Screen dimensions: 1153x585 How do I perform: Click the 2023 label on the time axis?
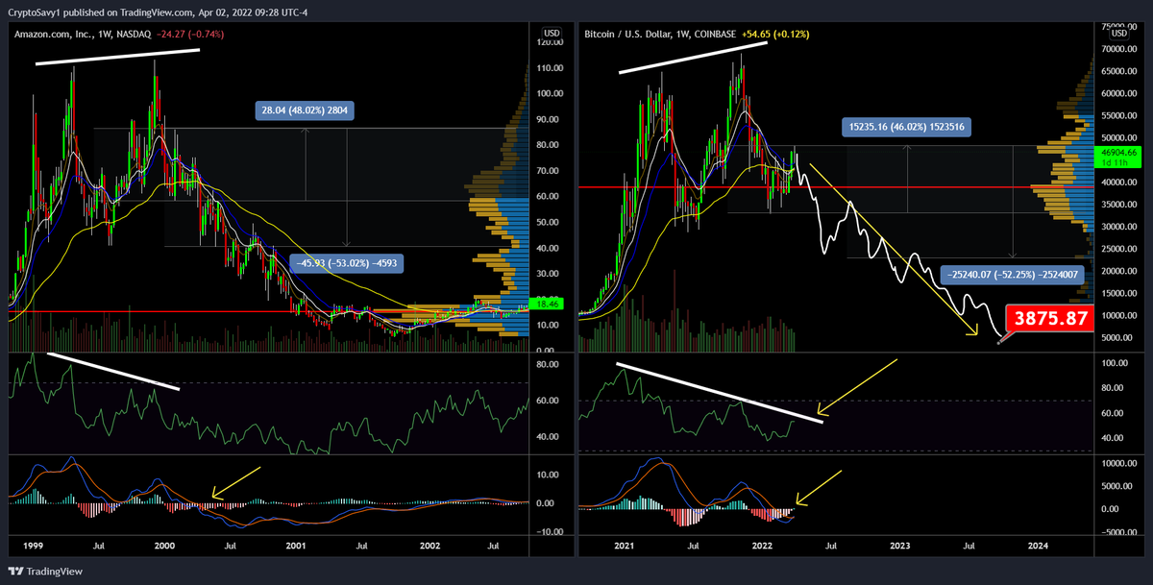point(900,545)
